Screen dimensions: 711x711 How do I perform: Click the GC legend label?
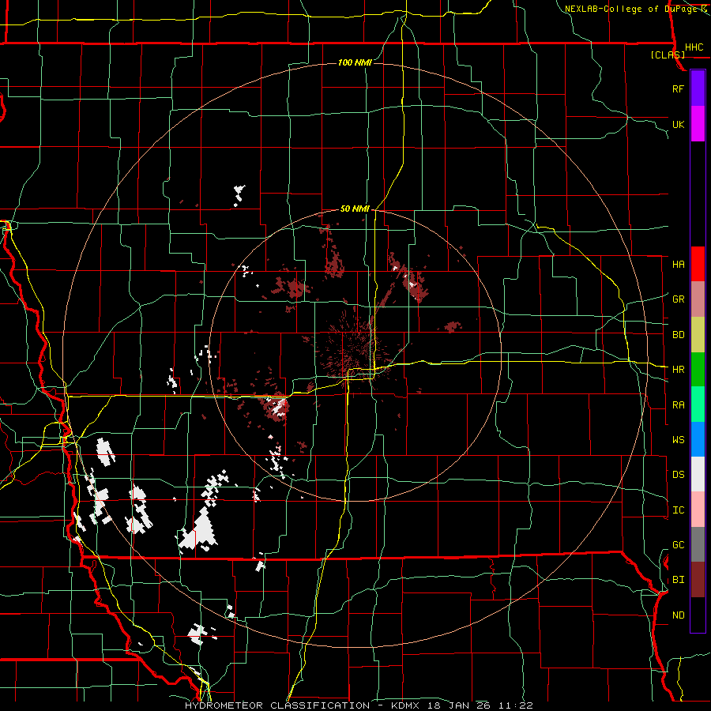point(678,545)
